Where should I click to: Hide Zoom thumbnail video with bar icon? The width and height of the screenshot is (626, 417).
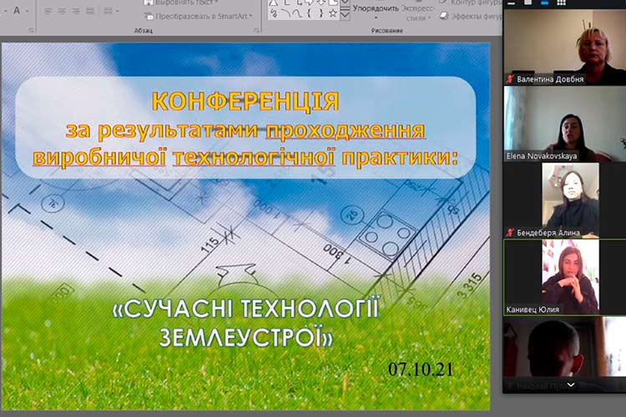pyautogui.click(x=512, y=3)
